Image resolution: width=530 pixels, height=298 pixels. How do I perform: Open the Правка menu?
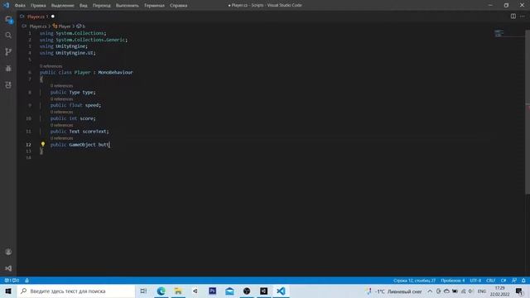click(38, 6)
